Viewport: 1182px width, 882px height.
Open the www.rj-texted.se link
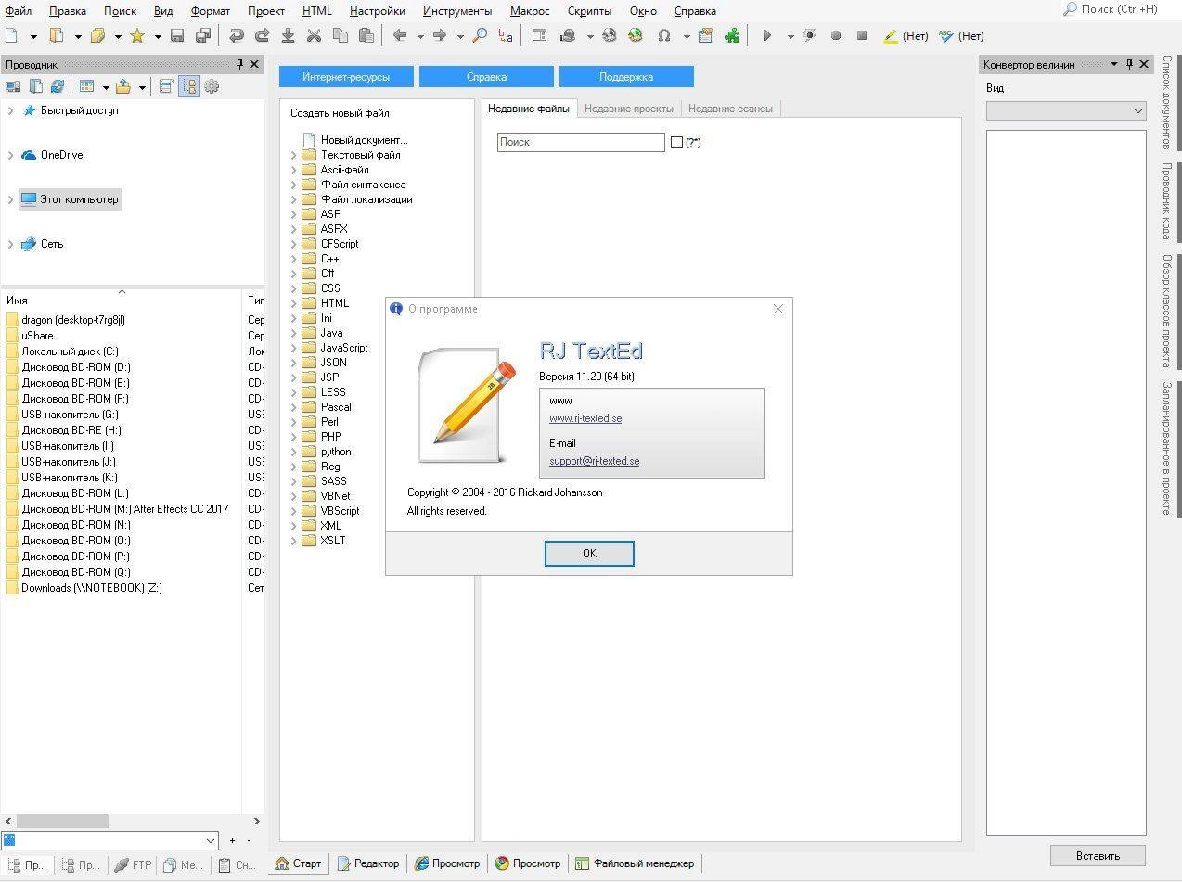point(585,418)
